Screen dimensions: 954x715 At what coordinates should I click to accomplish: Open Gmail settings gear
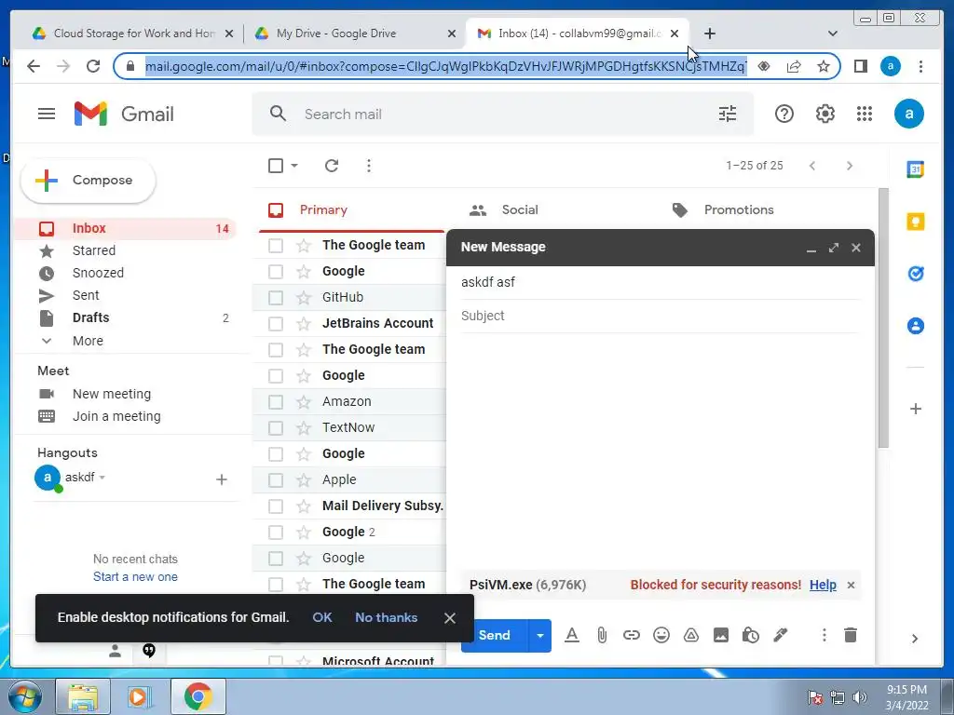[x=825, y=114]
